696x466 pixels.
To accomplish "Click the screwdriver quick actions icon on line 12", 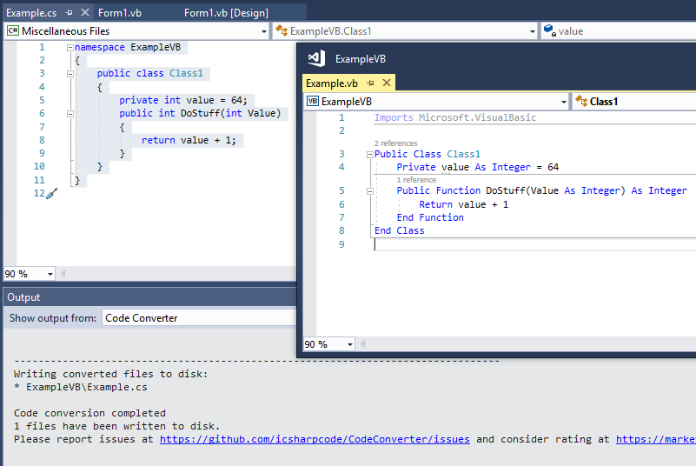I will [52, 194].
